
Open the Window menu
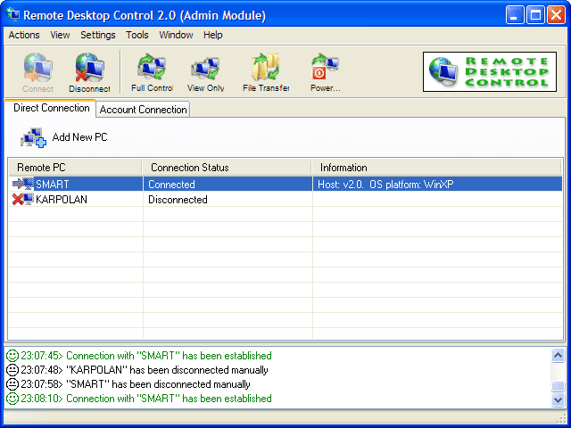(x=176, y=35)
